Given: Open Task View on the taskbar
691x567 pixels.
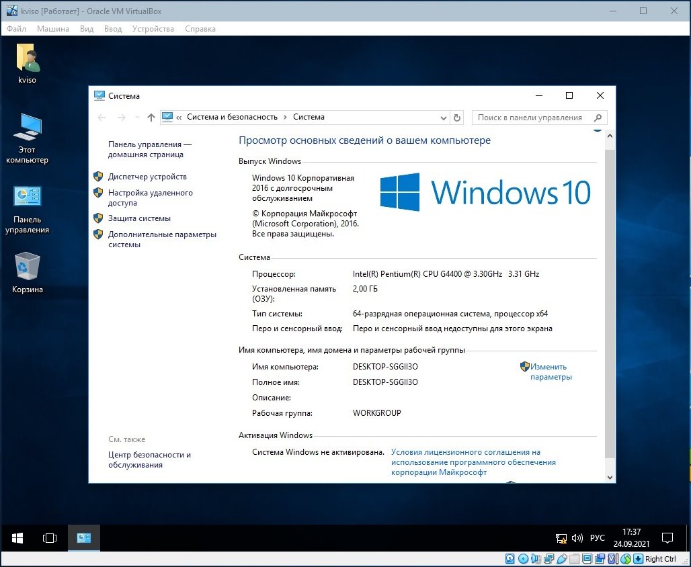Looking at the screenshot, I should 50,538.
